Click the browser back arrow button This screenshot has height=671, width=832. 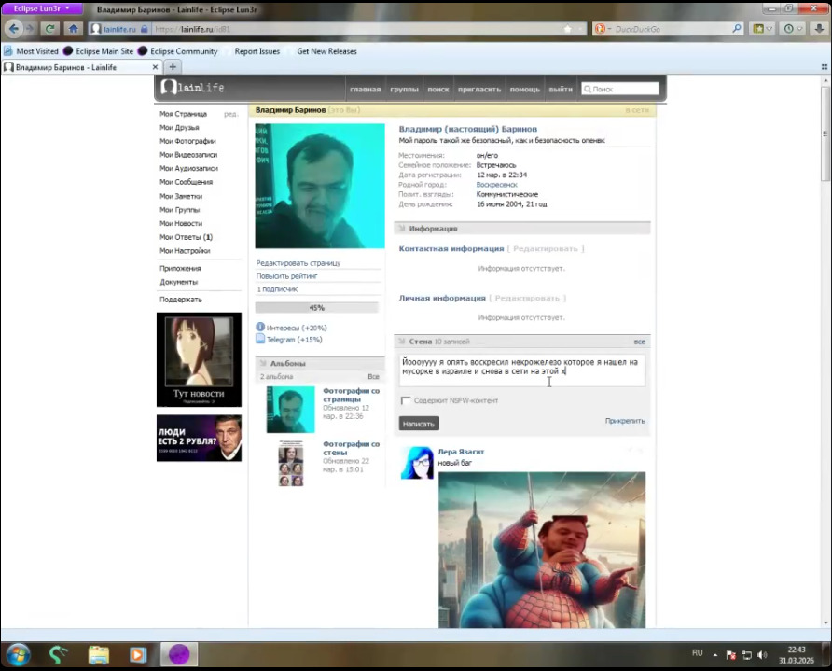[x=13, y=29]
